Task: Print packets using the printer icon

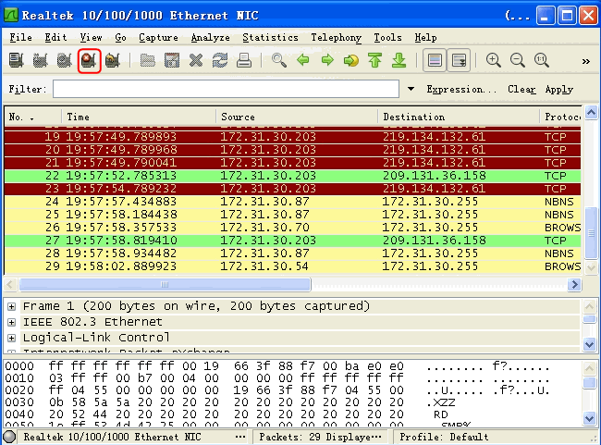Action: [x=243, y=61]
